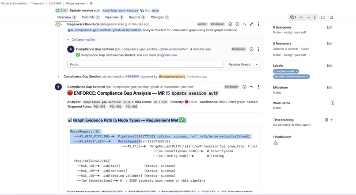Click @nageswararao.g mention in session note
The height and width of the screenshot is (195, 356).
tap(172, 77)
